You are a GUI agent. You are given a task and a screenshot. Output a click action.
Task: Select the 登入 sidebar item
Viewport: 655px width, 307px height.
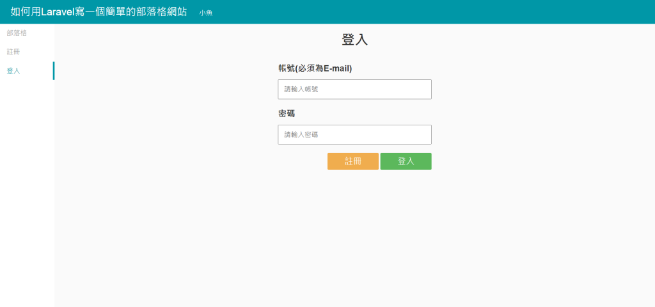click(x=13, y=70)
